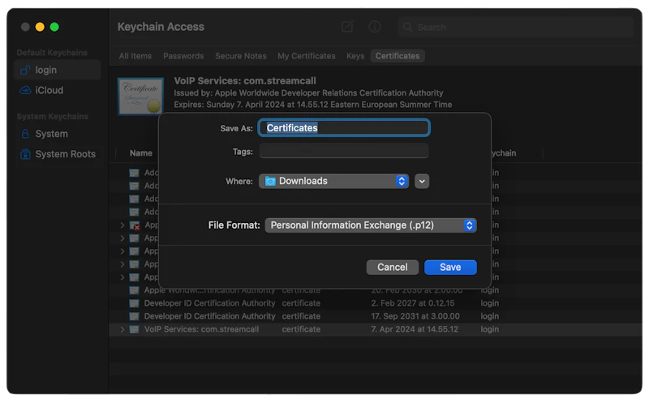This screenshot has width=649, height=403.
Task: Click the System Roots cabinet icon
Action: pyautogui.click(x=25, y=154)
